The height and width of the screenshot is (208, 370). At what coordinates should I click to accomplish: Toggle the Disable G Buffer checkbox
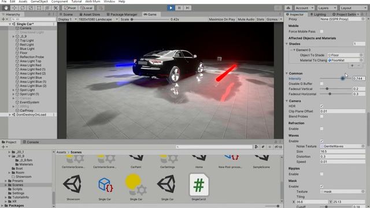(x=321, y=84)
